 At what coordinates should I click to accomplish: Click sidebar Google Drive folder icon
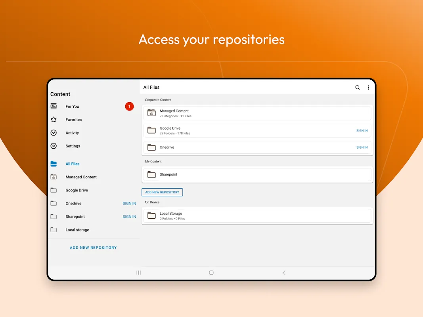(x=54, y=190)
